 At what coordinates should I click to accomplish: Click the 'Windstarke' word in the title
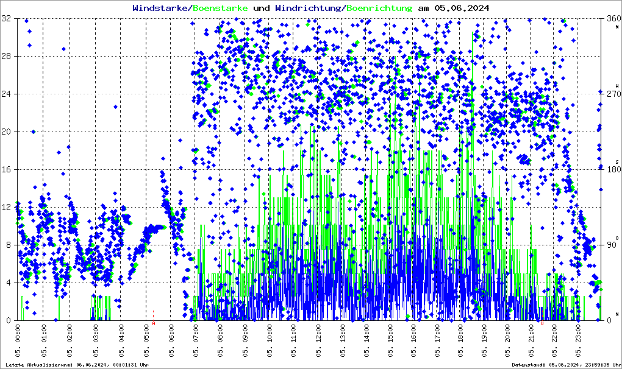point(161,8)
